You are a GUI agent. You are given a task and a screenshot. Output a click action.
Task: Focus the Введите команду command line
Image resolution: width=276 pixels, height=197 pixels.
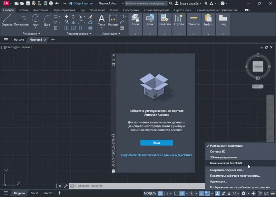click(137, 186)
